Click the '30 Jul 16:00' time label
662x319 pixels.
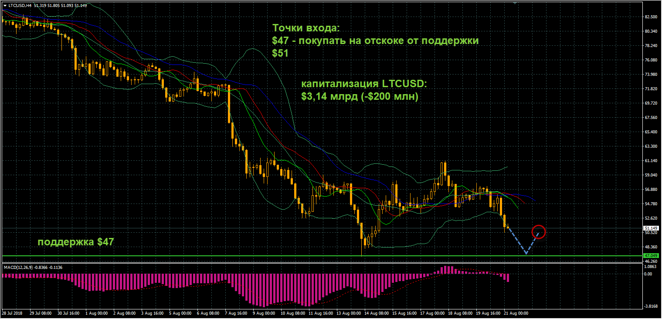69,313
